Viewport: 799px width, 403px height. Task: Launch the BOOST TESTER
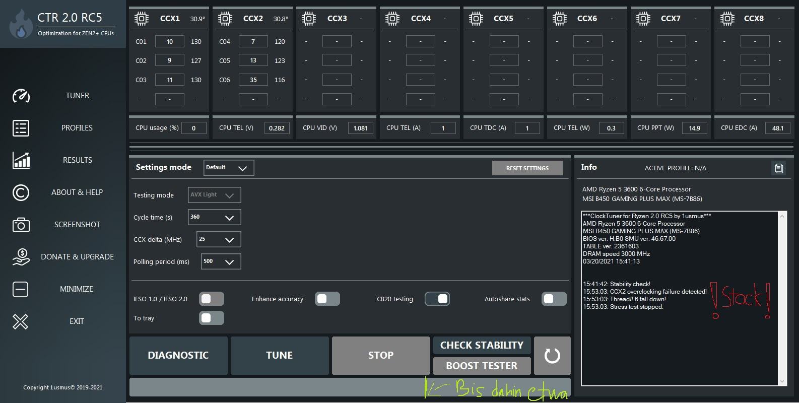[x=482, y=366]
